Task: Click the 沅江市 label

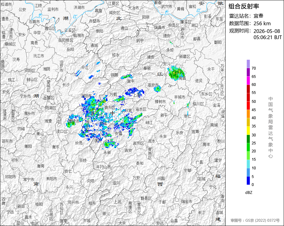Action: pyautogui.click(x=38, y=56)
